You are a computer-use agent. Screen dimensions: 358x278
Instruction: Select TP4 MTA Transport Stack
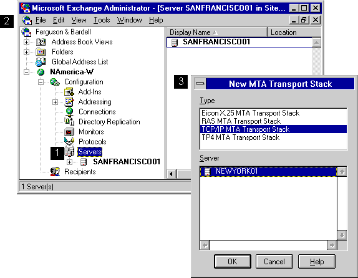[x=273, y=137]
